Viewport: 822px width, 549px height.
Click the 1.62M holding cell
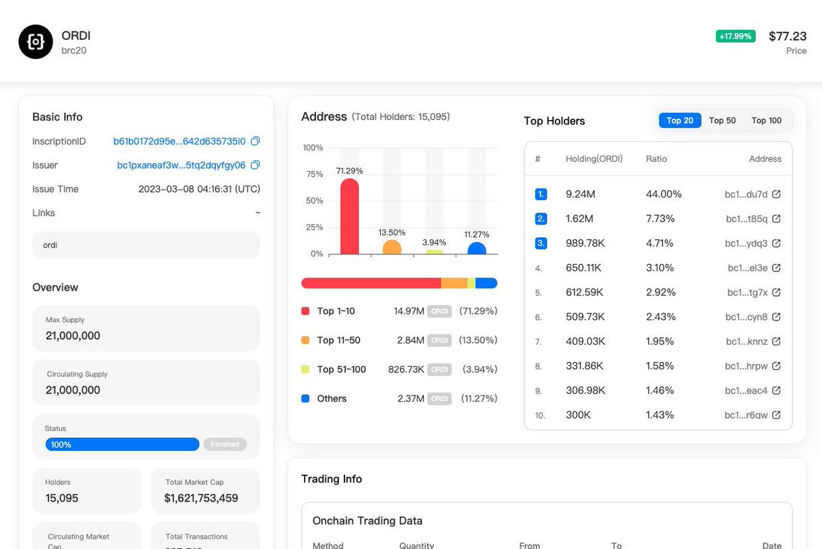coord(580,219)
